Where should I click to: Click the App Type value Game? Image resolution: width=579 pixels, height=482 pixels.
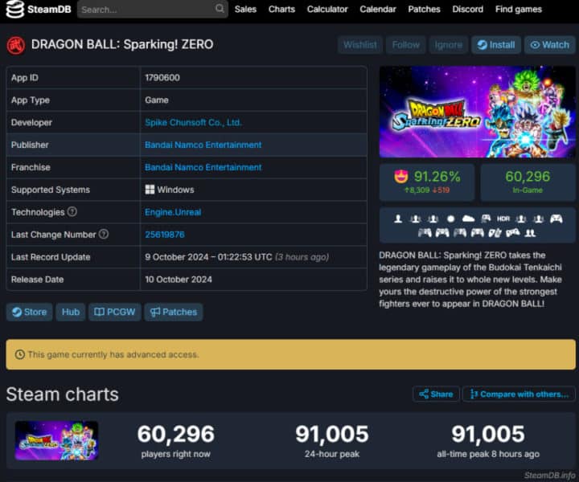157,100
